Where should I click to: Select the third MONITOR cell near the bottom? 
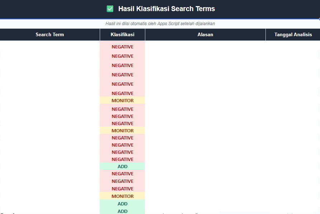tap(122, 196)
